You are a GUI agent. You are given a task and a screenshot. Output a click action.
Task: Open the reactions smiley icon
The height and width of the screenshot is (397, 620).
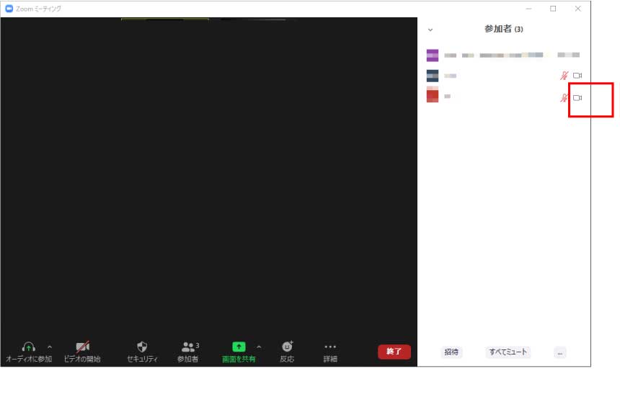coord(287,347)
